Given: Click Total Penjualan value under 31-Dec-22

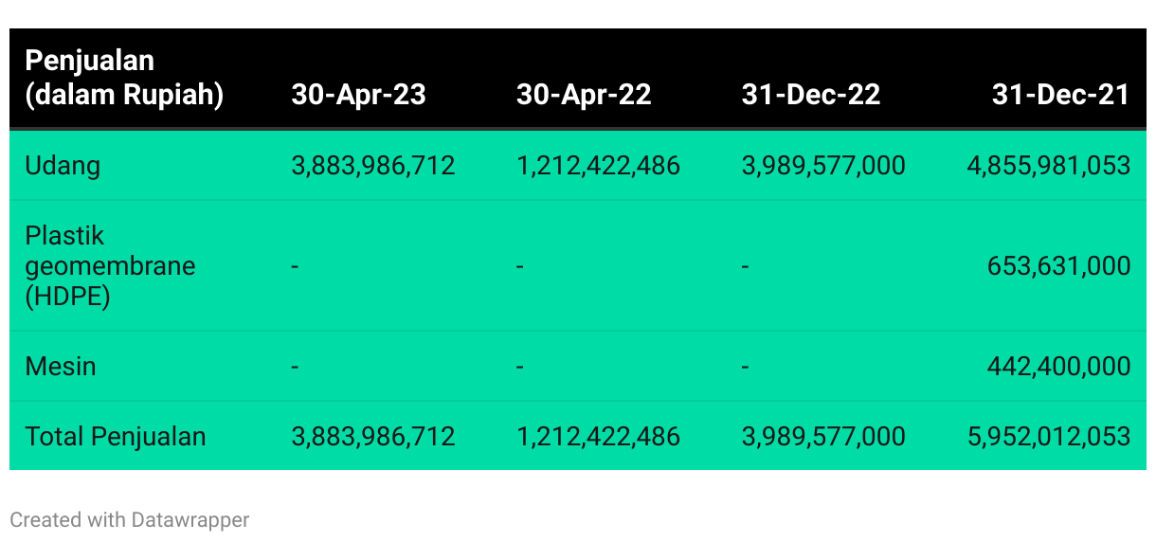Looking at the screenshot, I should [x=823, y=436].
